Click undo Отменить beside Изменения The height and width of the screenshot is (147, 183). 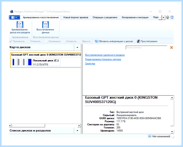coord(70,41)
